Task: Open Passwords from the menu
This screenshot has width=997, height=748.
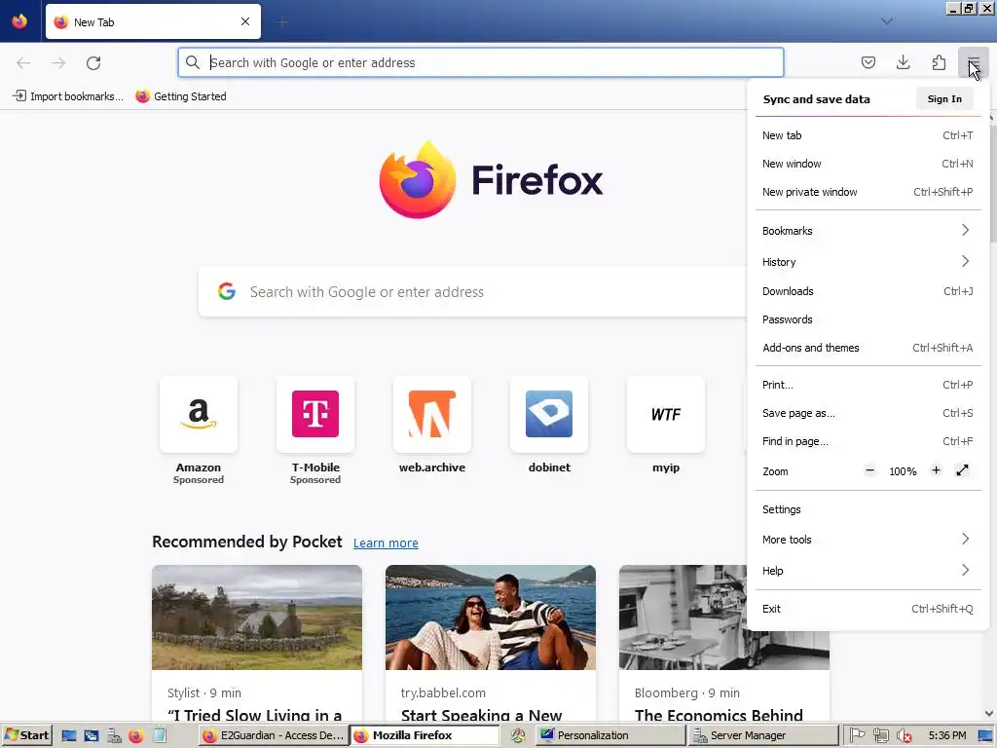Action: tap(868, 319)
